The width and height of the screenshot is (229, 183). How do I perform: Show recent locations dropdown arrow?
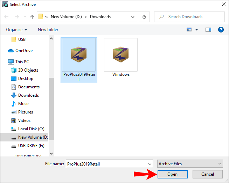click(x=25, y=17)
